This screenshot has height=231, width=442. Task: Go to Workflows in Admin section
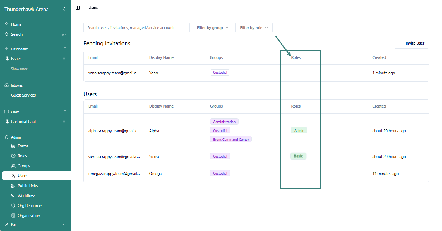pos(27,196)
